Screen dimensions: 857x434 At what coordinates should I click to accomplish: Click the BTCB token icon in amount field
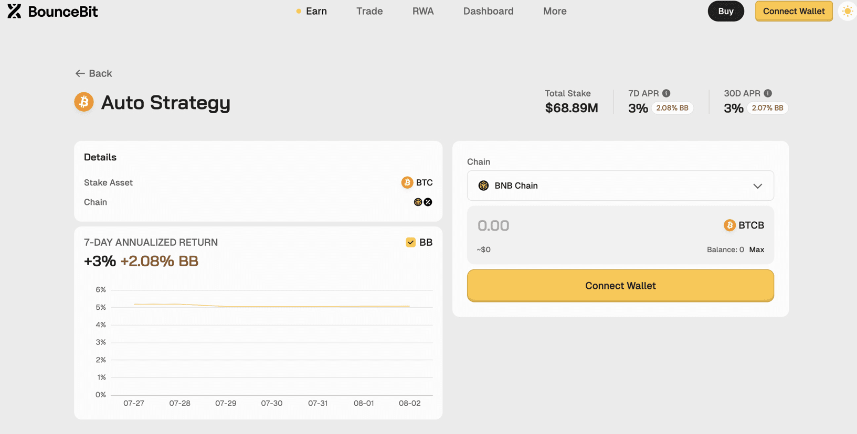click(729, 225)
